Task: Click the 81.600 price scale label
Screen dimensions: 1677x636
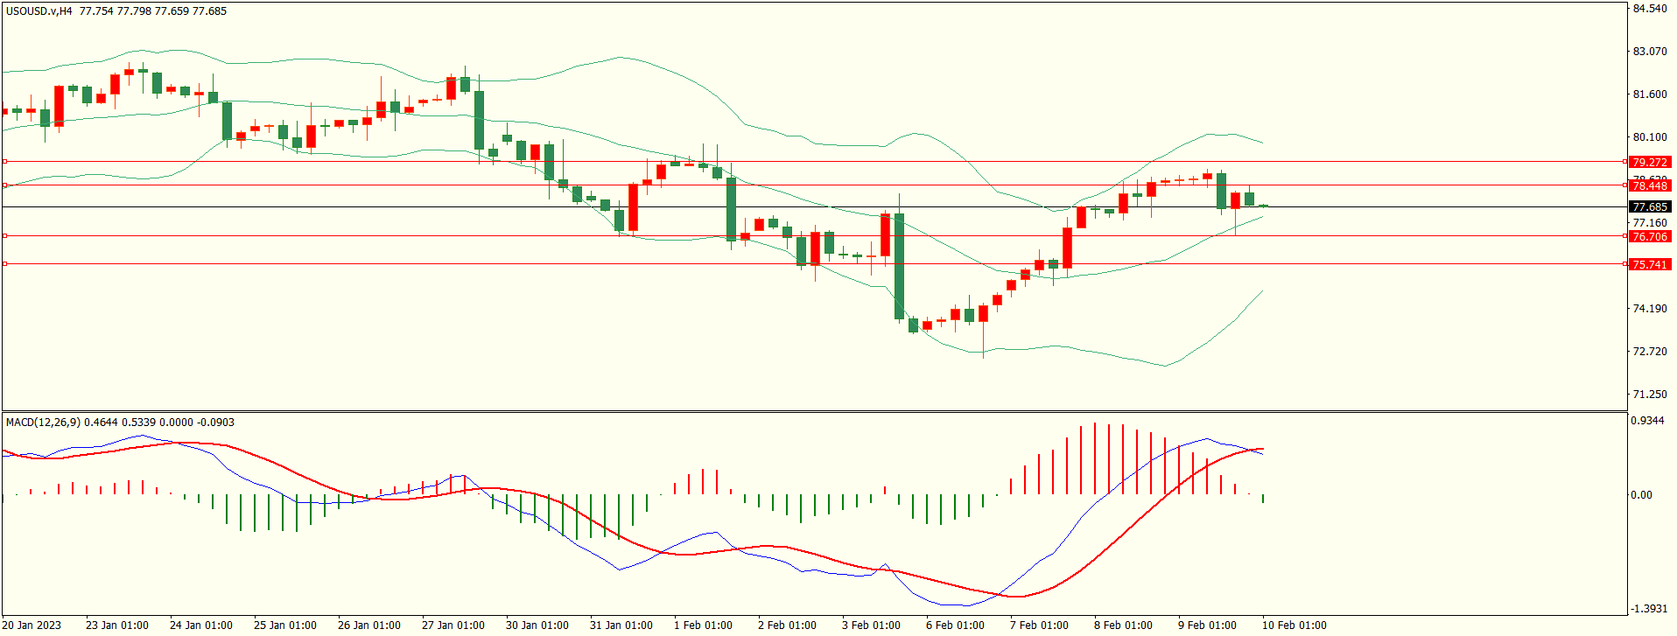Action: pyautogui.click(x=1650, y=94)
